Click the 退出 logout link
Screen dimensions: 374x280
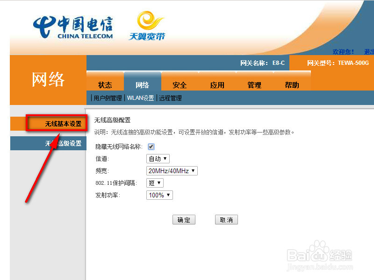[x=369, y=52]
